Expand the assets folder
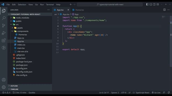 (x=30, y=28)
